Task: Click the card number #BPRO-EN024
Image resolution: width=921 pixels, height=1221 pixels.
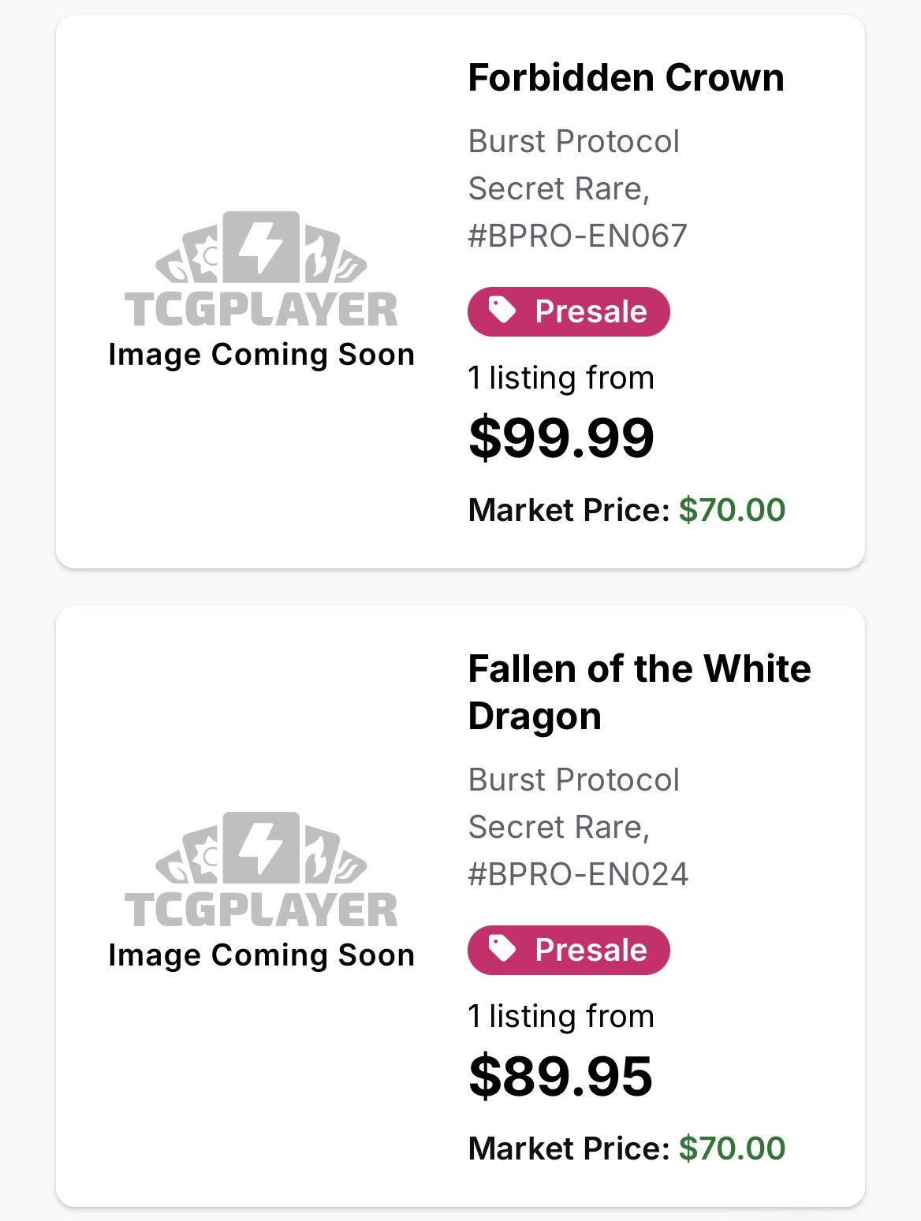Action: click(578, 874)
